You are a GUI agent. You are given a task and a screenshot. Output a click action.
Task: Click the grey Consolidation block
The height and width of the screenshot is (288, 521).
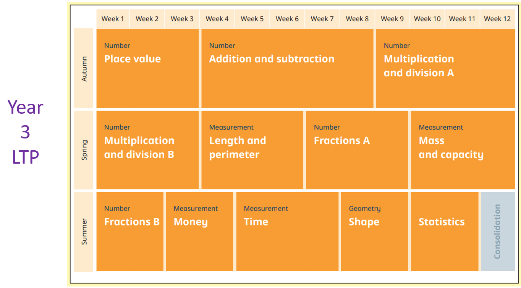pos(498,231)
